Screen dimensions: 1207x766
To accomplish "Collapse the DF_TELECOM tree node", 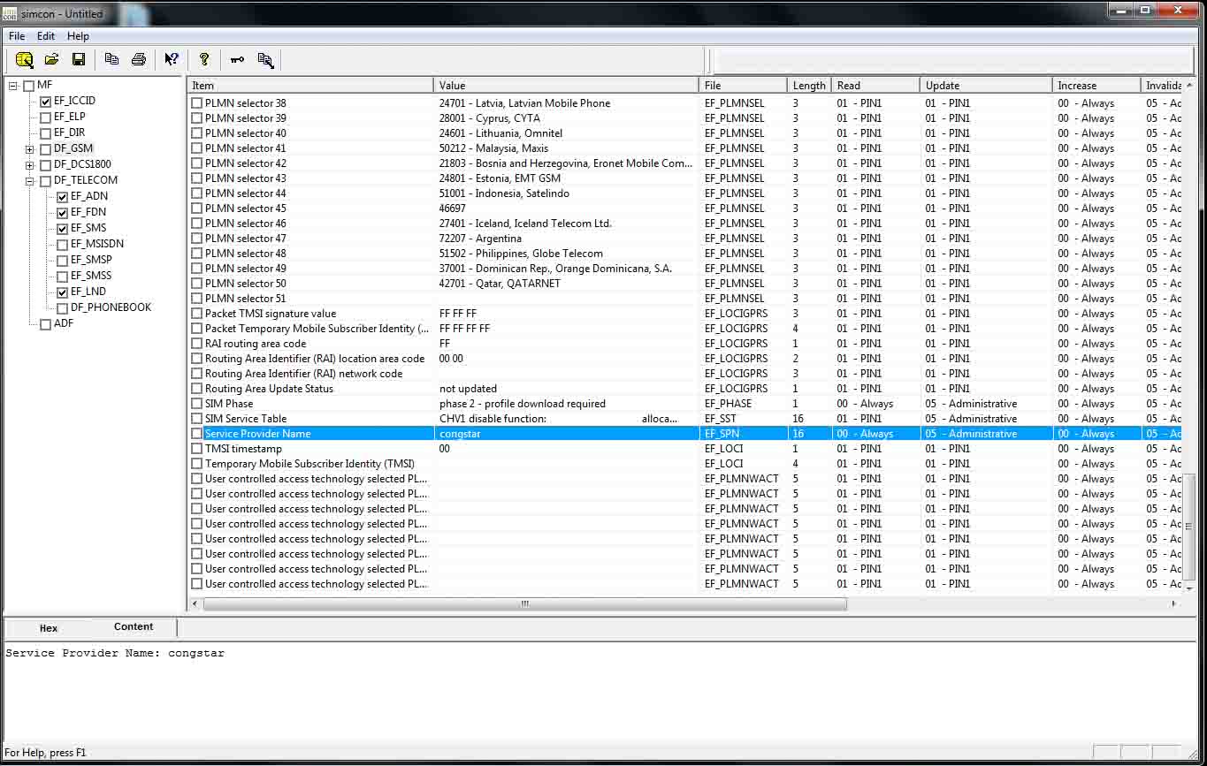I will click(x=30, y=181).
